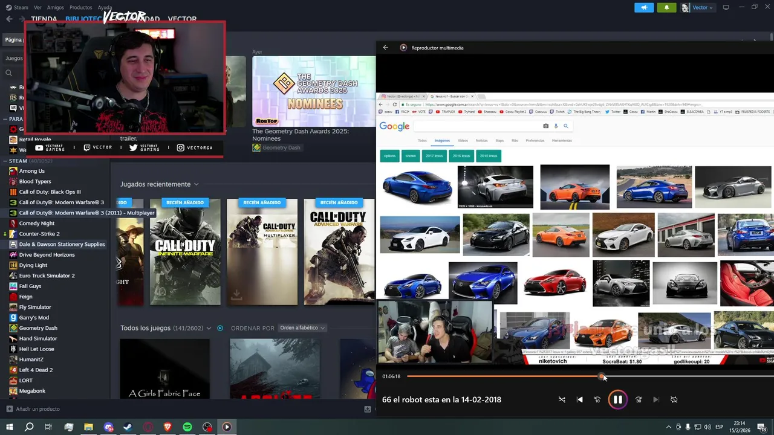Open A Girls Fabric Face game cover
The image size is (774, 435).
164,369
